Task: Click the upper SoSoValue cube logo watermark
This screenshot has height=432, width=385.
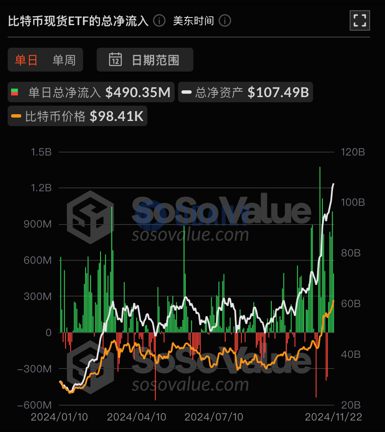Action: [90, 217]
